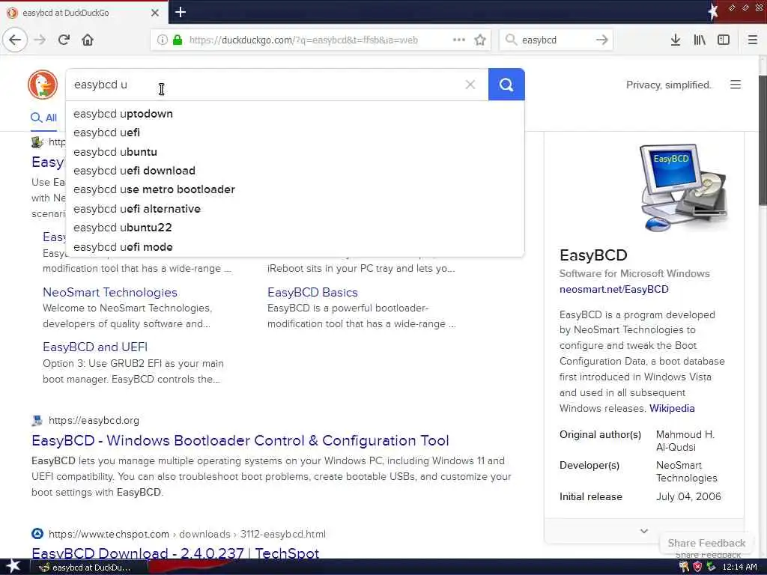Click magnifier icon in toolbar search box

[511, 40]
